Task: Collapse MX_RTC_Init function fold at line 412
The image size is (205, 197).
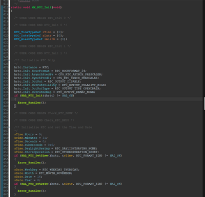Action: point(9,7)
